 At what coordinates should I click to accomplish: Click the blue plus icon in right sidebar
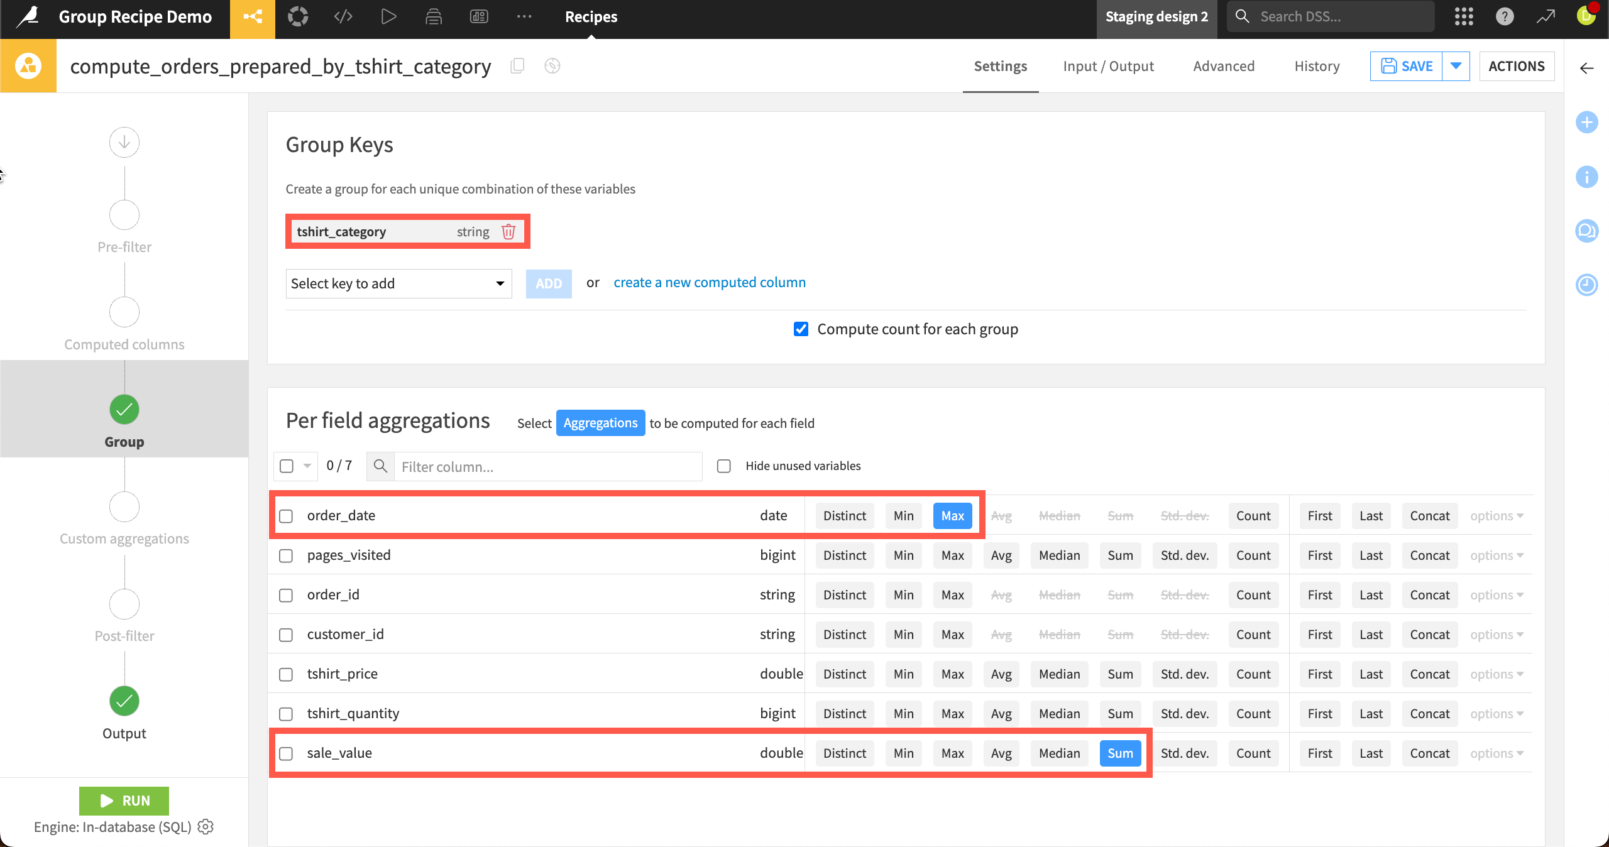(x=1587, y=122)
